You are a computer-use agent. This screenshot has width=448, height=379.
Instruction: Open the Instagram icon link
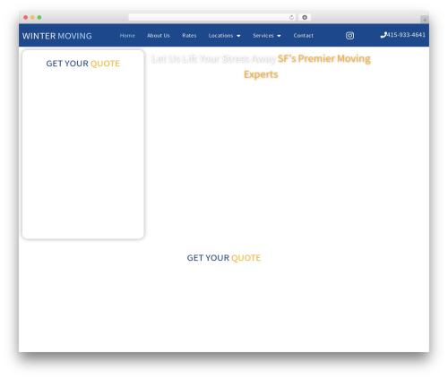pyautogui.click(x=349, y=36)
